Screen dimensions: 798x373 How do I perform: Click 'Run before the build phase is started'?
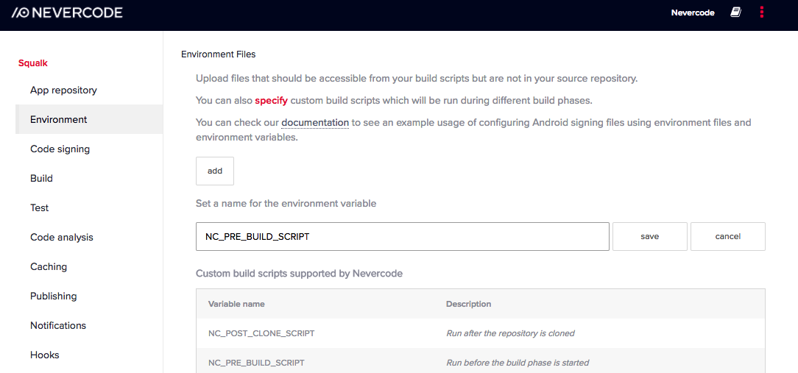(x=518, y=363)
